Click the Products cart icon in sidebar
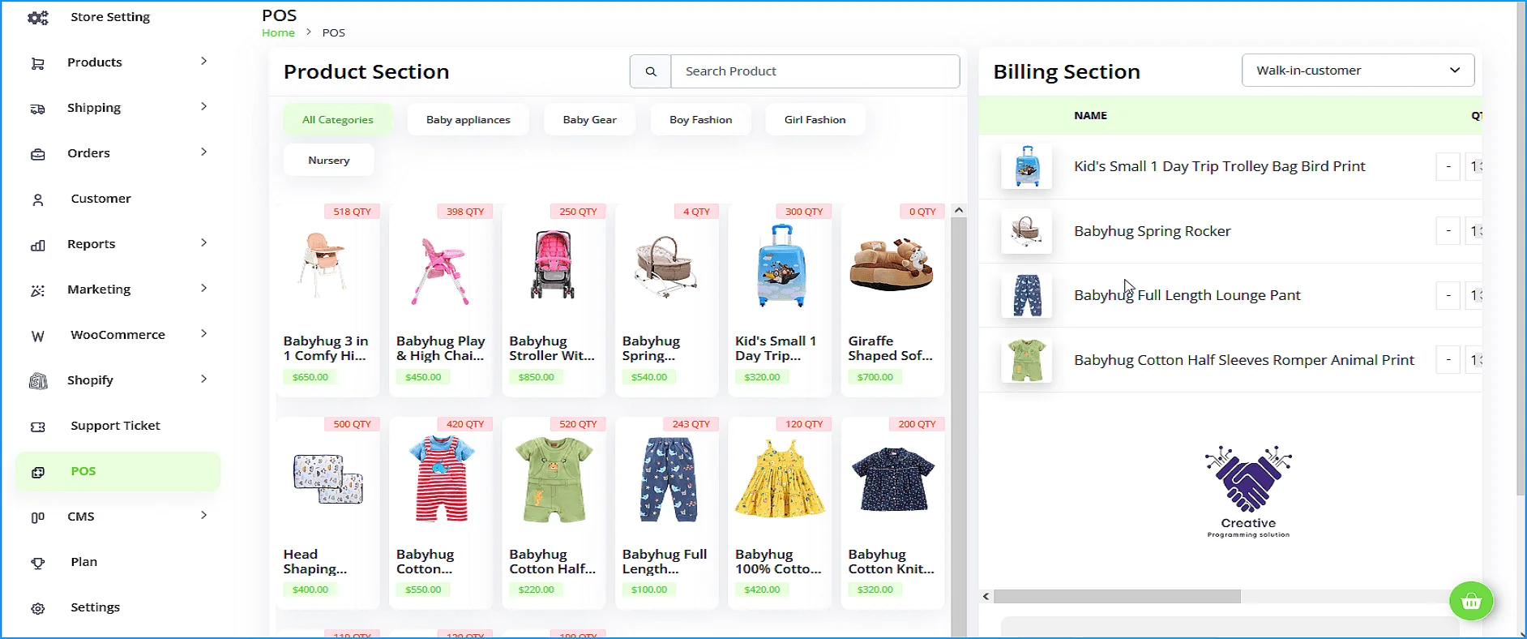Viewport: 1527px width, 639px height. pyautogui.click(x=37, y=63)
